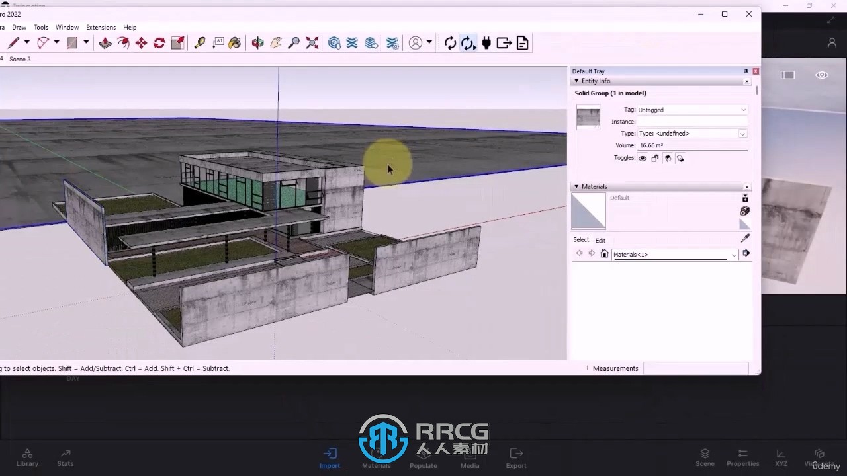The height and width of the screenshot is (476, 847).
Task: Click the Default material preview swatch
Action: (x=588, y=211)
